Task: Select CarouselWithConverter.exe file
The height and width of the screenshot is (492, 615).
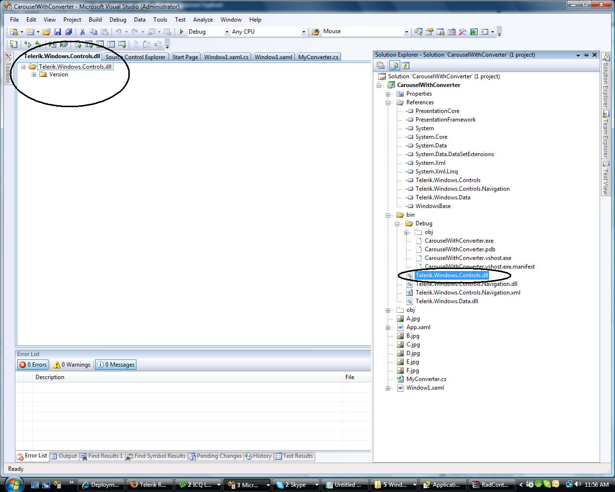Action: pyautogui.click(x=459, y=241)
